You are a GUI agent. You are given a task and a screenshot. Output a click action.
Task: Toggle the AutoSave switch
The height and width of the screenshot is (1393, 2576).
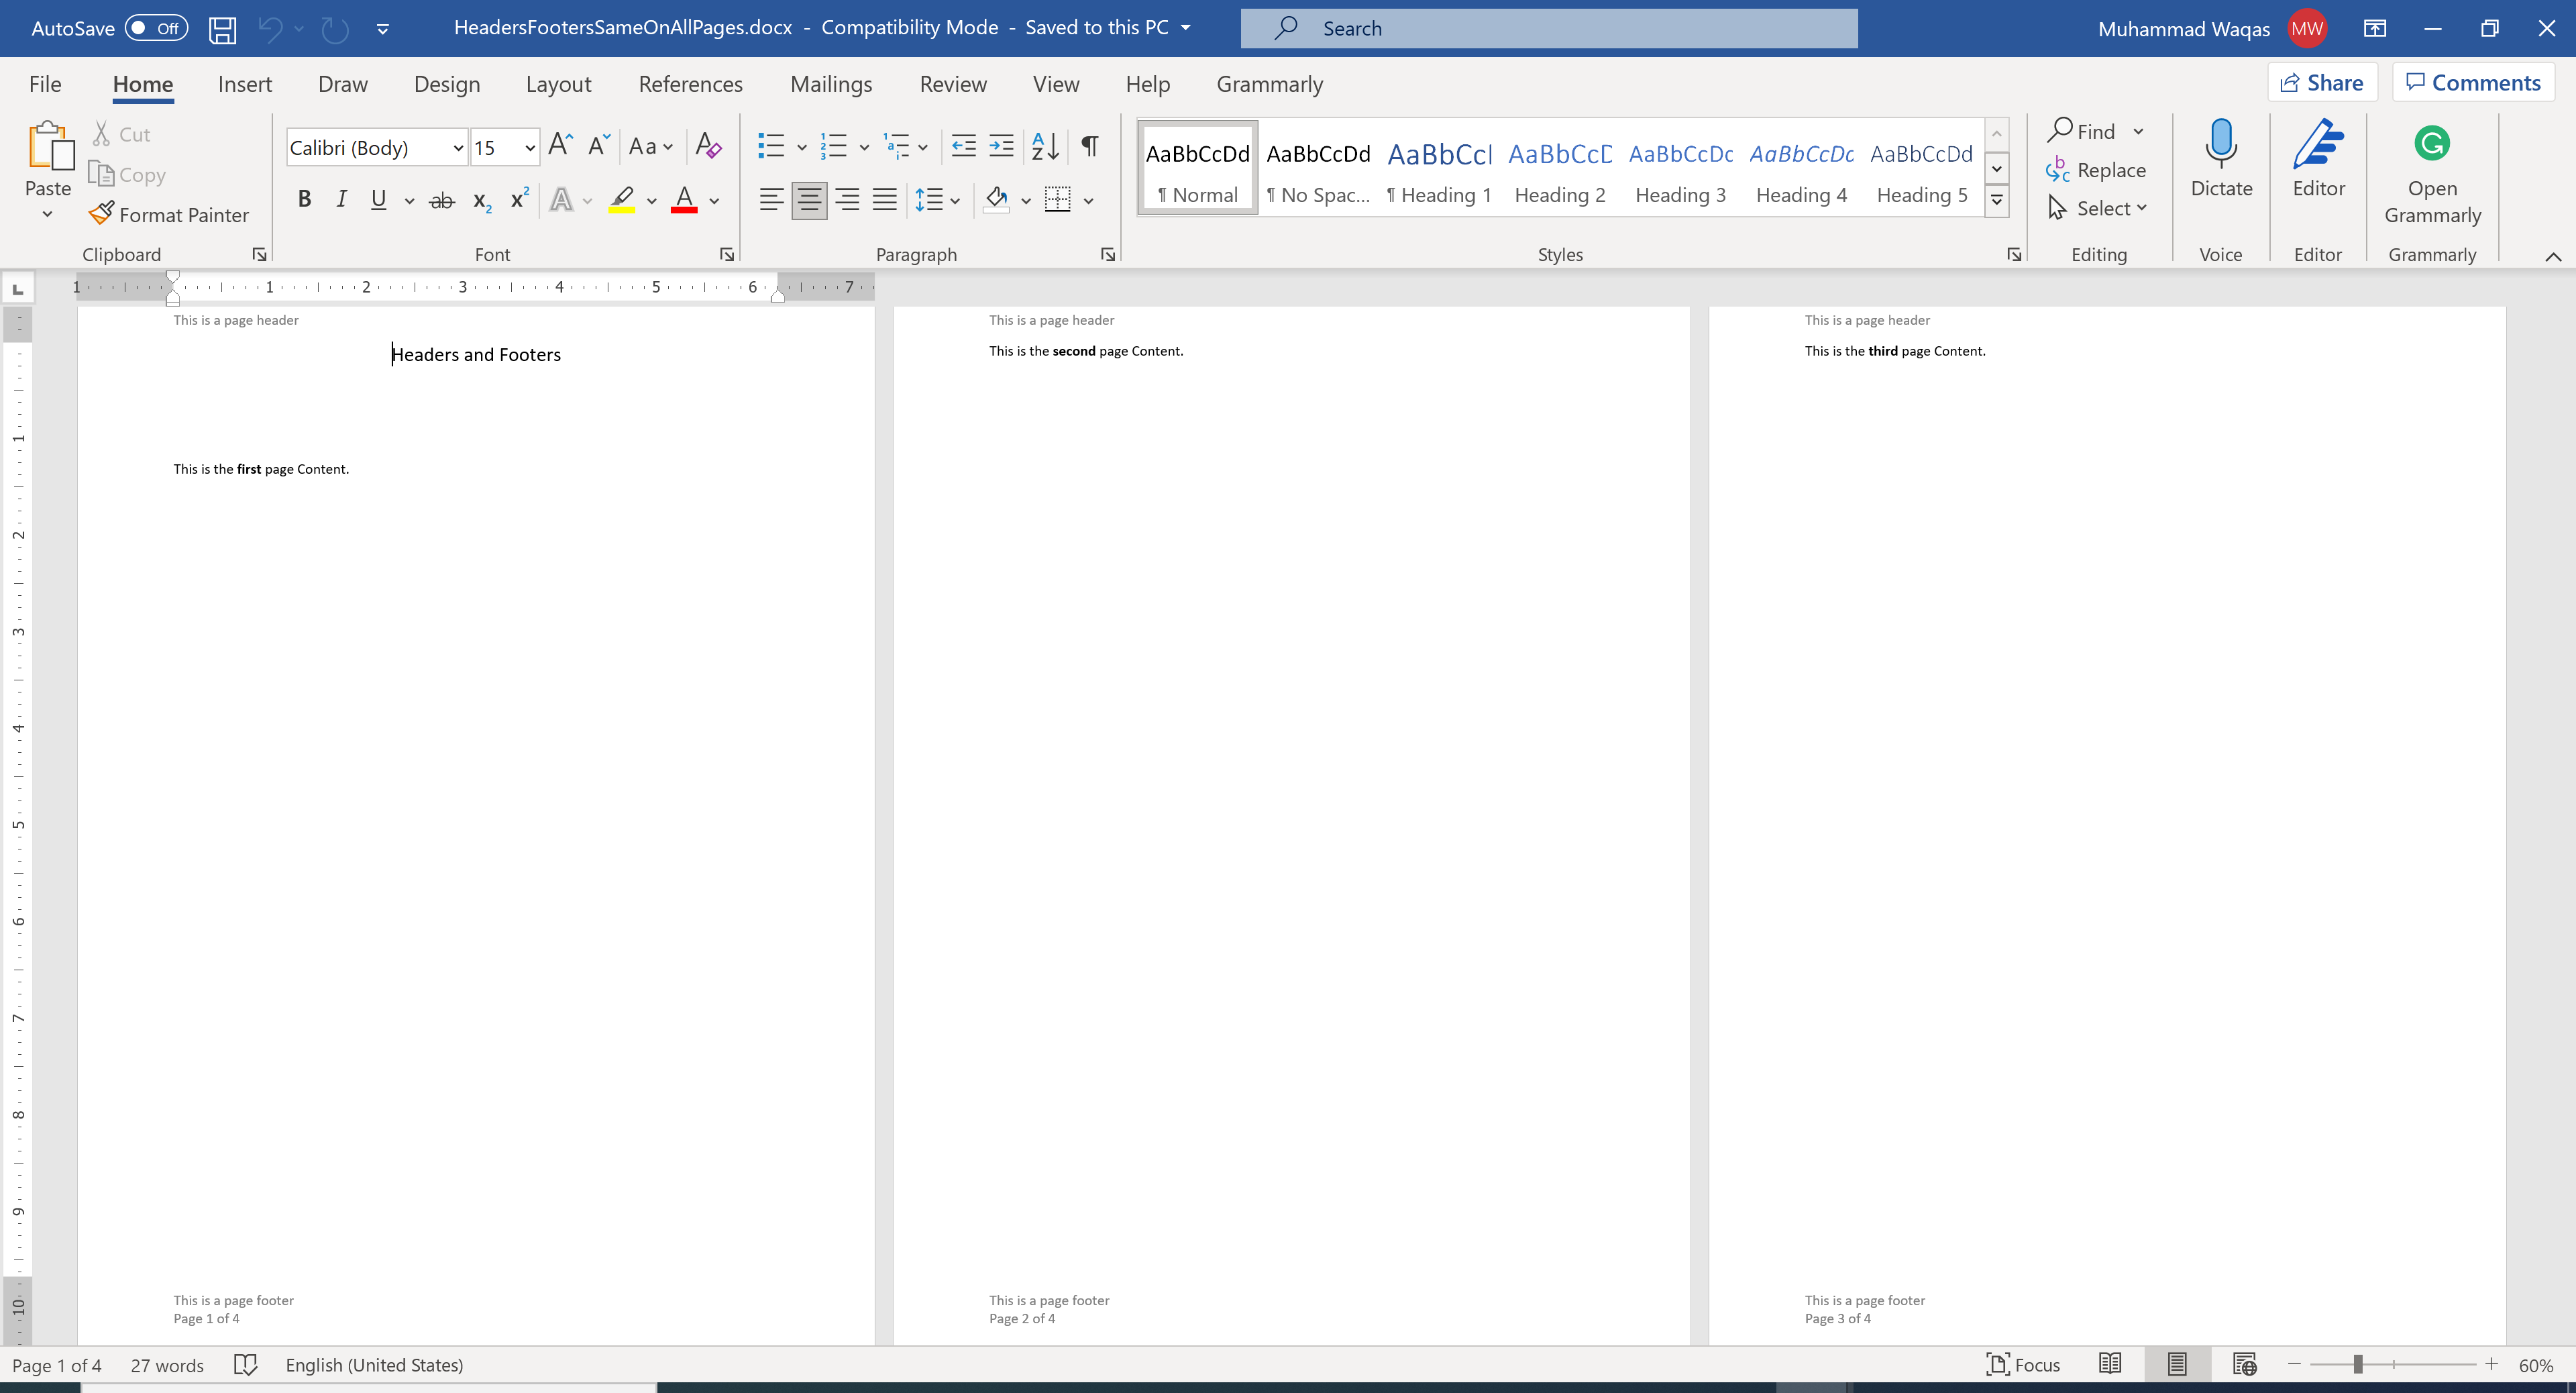click(x=157, y=28)
